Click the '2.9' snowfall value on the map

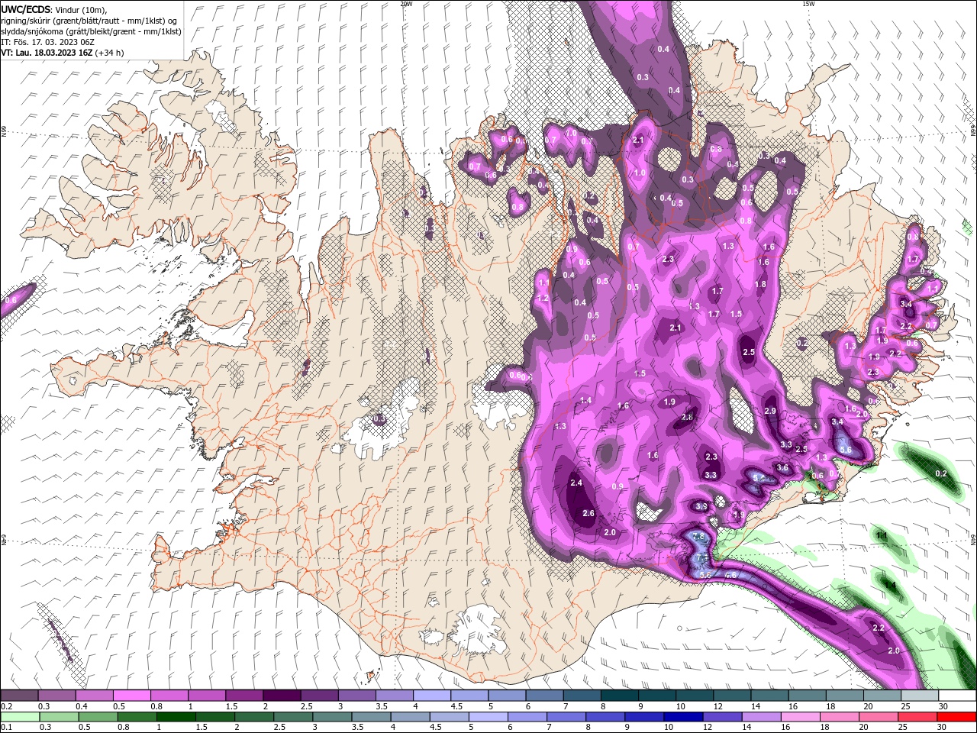coord(769,411)
